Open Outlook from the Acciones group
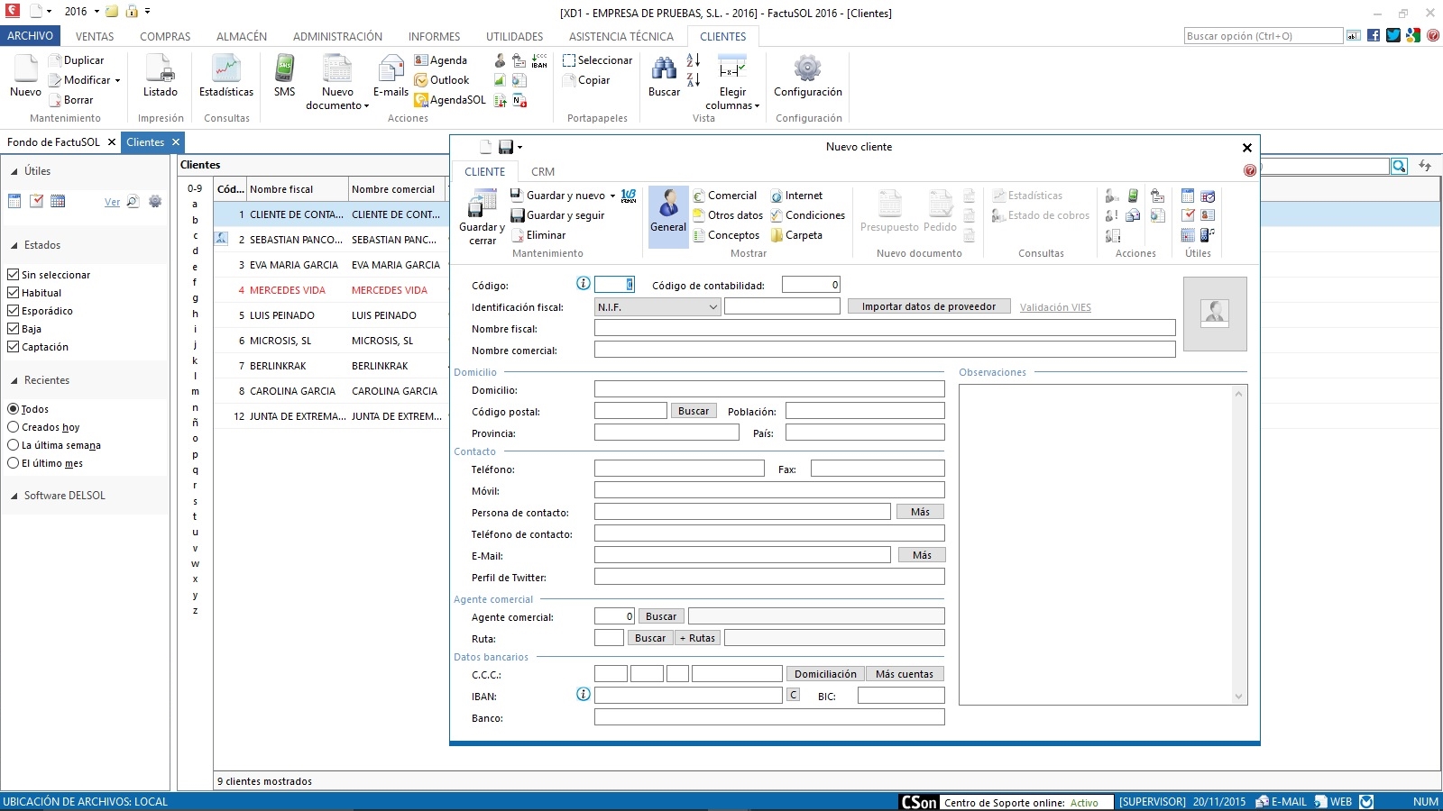 click(x=441, y=80)
